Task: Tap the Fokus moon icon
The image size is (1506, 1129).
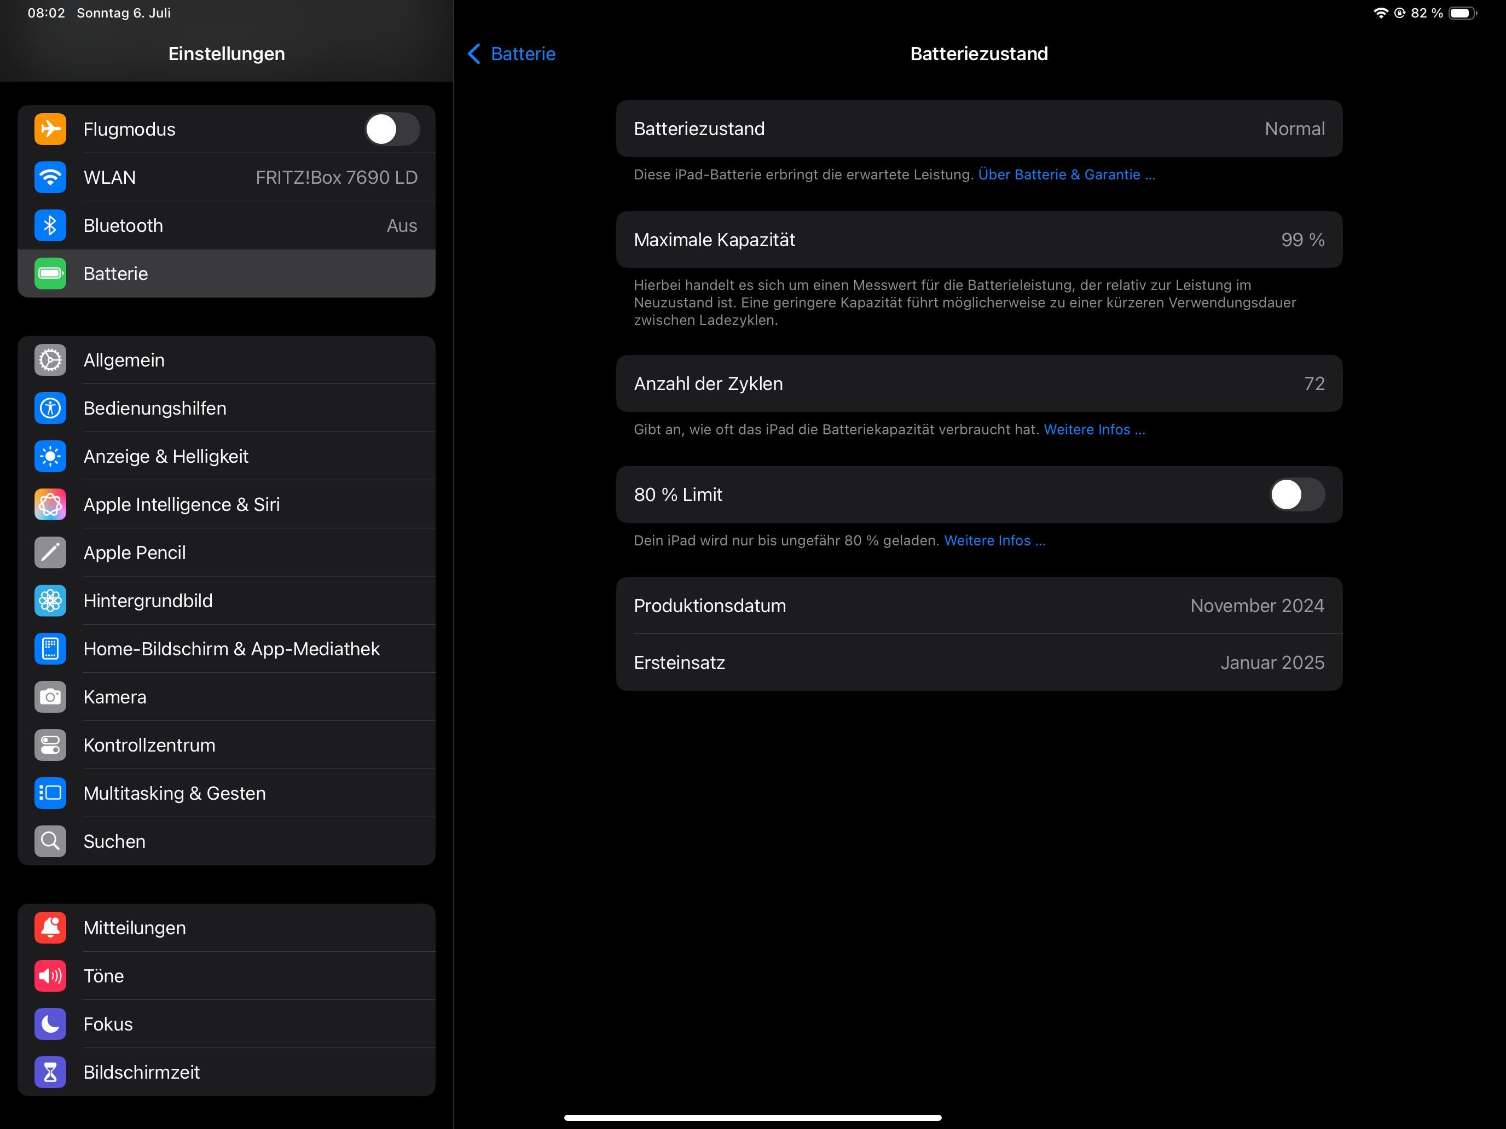Action: pyautogui.click(x=50, y=1024)
